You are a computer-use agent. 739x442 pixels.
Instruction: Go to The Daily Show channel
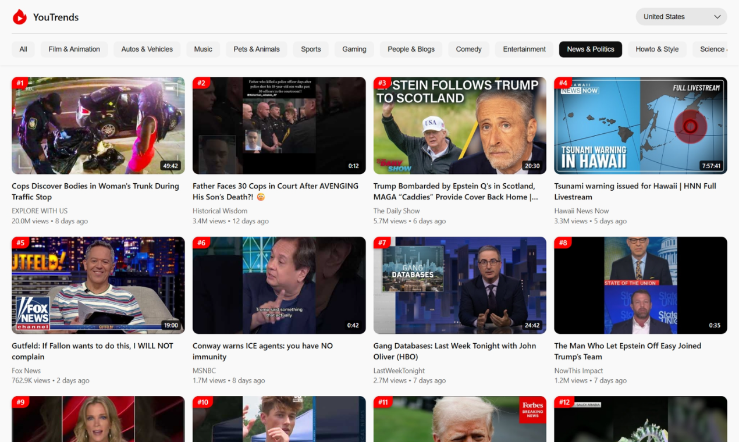pos(397,211)
